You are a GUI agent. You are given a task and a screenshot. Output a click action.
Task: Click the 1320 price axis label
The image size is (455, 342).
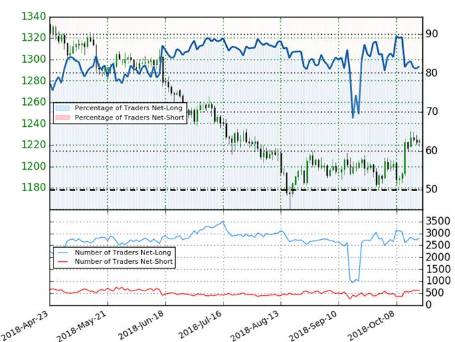[33, 37]
